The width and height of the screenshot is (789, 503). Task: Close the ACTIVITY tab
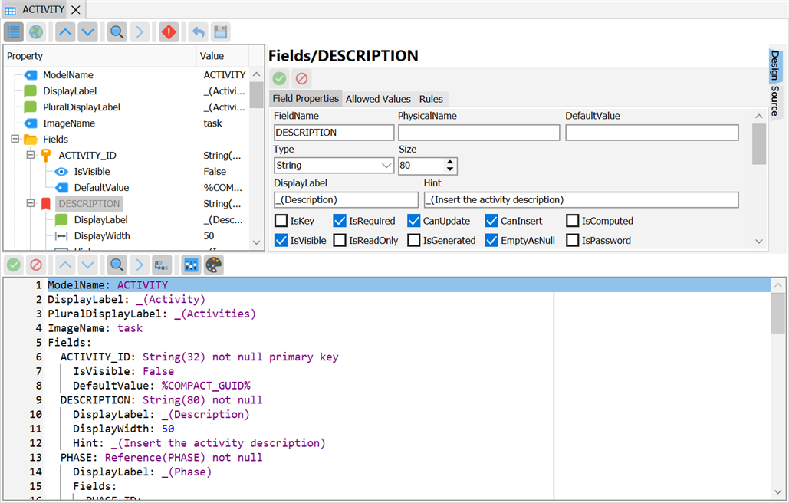click(x=75, y=9)
